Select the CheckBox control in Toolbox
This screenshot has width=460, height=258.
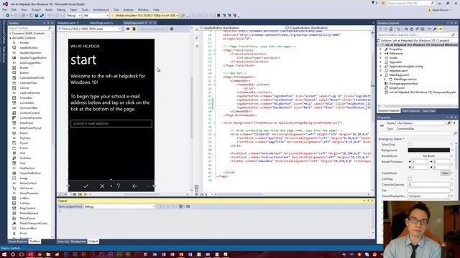tap(26, 98)
